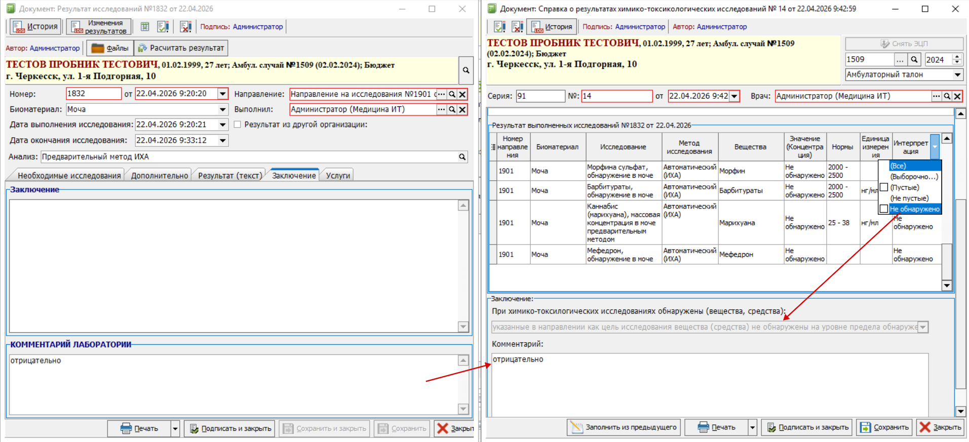Image resolution: width=969 pixels, height=442 pixels.
Task: Open lookup ellipsis for the Выполнил field
Action: coord(442,109)
